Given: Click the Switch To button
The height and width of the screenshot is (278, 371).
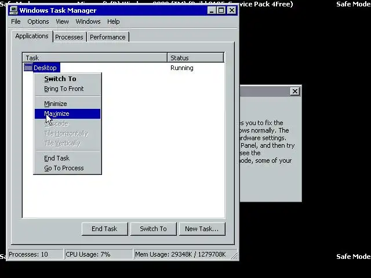Looking at the screenshot, I should [x=153, y=229].
